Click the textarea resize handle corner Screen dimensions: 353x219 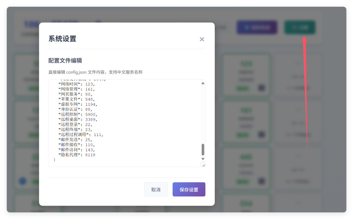tap(203, 165)
